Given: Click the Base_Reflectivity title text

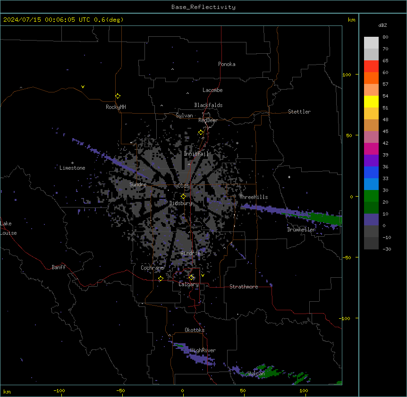Looking at the screenshot, I should coord(203,7).
